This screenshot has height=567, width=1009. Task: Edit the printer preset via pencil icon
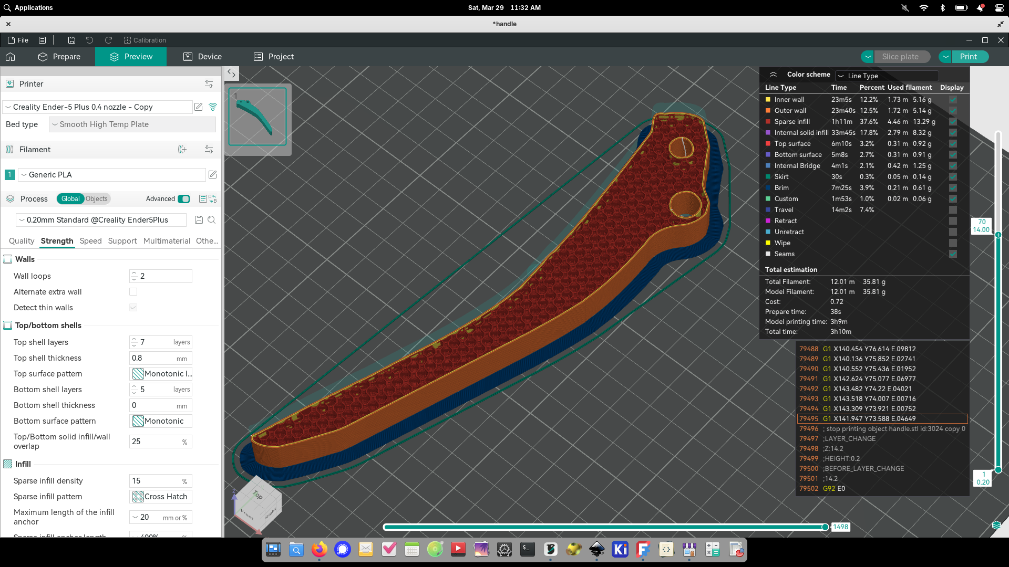pos(199,107)
